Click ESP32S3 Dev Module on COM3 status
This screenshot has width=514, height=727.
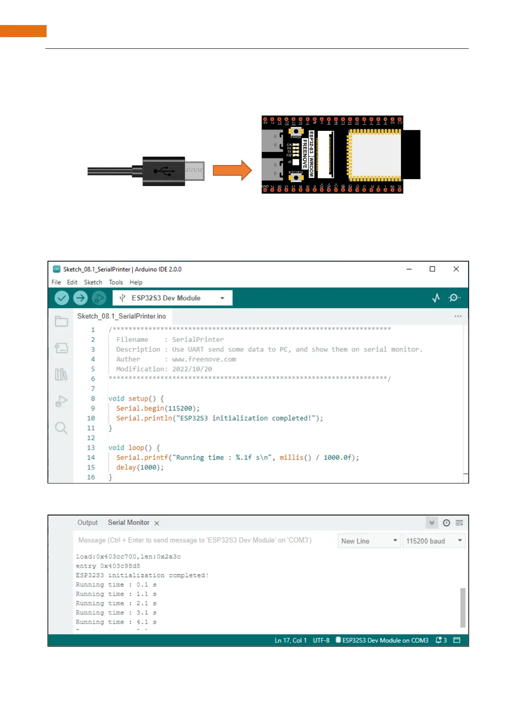click(382, 640)
